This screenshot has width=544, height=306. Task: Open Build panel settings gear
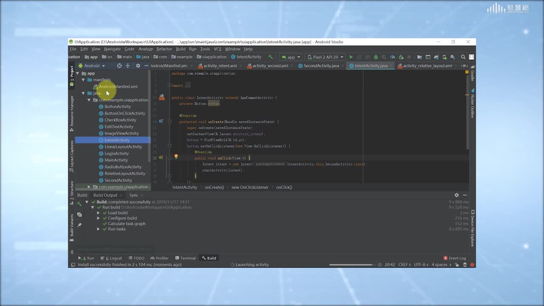tap(456, 195)
